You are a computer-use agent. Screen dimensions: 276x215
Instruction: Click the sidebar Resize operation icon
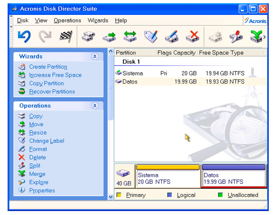click(22, 133)
